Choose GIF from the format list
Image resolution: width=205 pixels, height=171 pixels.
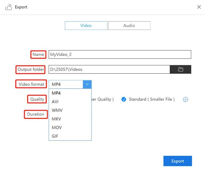coord(55,136)
